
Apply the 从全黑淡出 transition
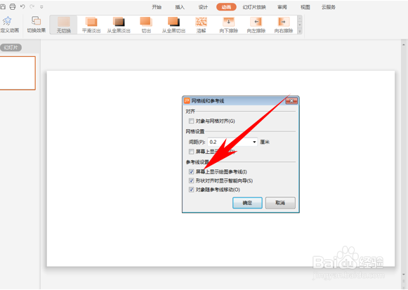(119, 25)
